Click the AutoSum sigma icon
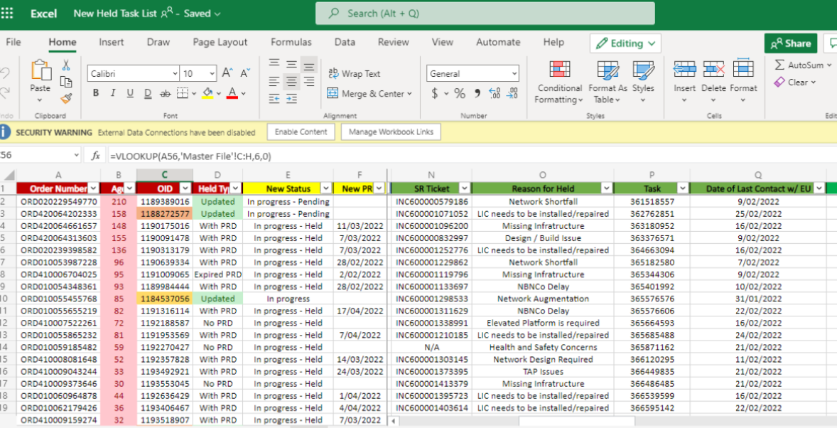 [779, 65]
